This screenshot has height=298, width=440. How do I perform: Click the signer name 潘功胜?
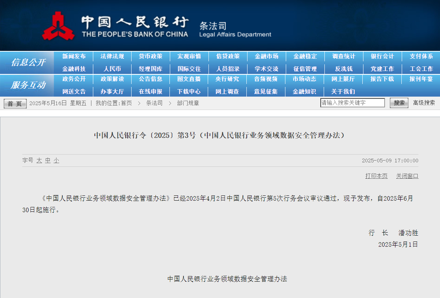pyautogui.click(x=408, y=233)
